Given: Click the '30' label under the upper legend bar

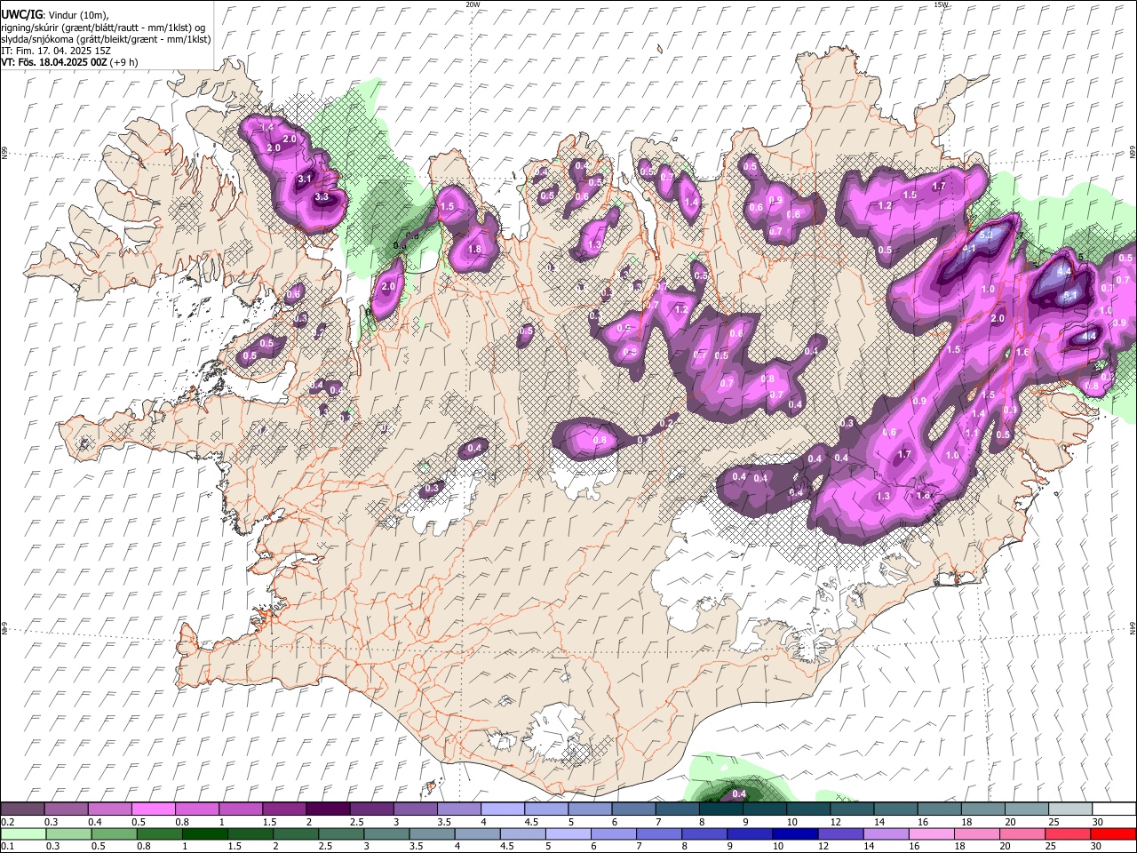Looking at the screenshot, I should pyautogui.click(x=1097, y=822).
